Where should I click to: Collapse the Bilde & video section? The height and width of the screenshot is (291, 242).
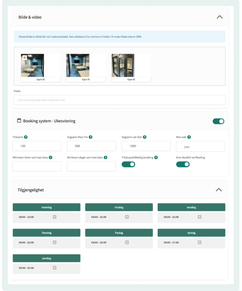(220, 17)
